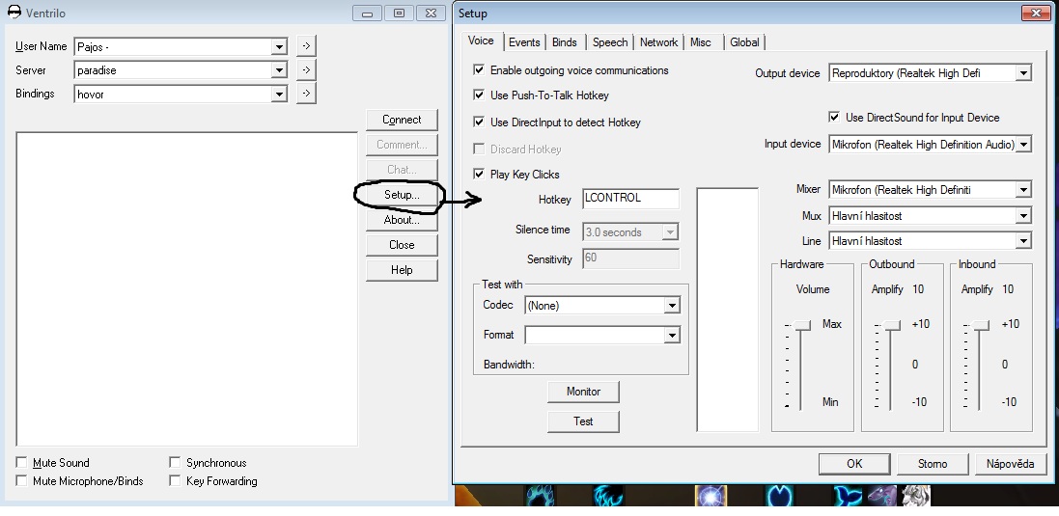The height and width of the screenshot is (516, 1059).
Task: Close the Setup dialog with red X
Action: coord(1035,13)
